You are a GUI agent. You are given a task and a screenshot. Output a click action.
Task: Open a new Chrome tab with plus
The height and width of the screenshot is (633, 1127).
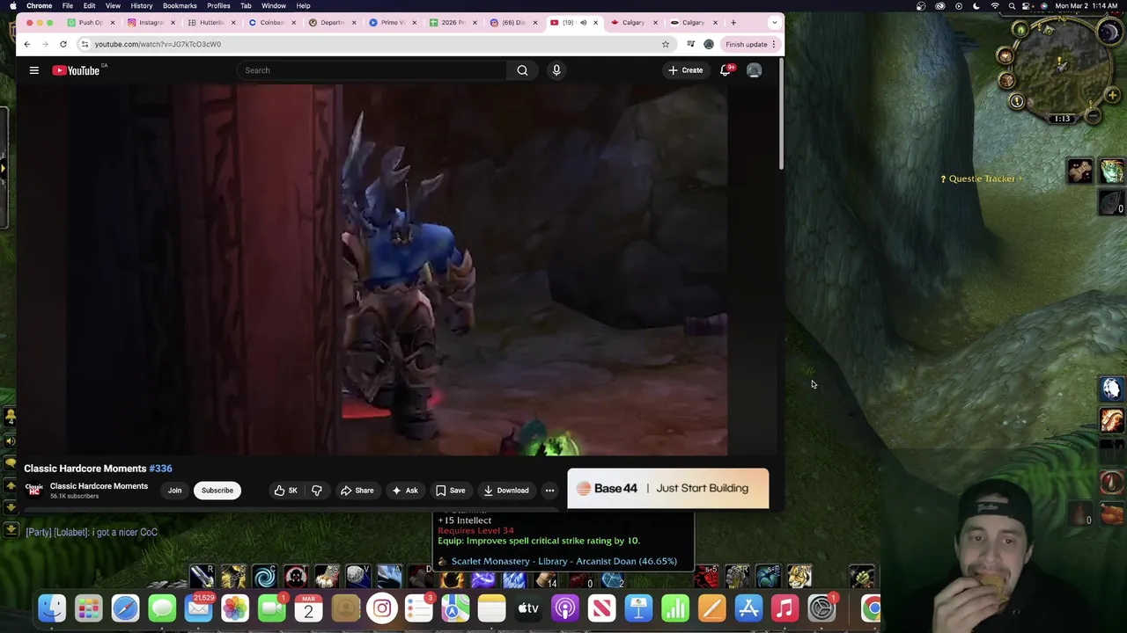[x=733, y=23]
